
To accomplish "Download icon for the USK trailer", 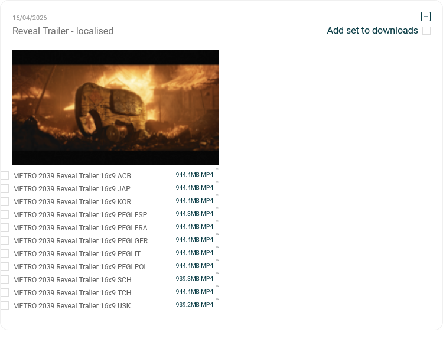I will [x=217, y=299].
